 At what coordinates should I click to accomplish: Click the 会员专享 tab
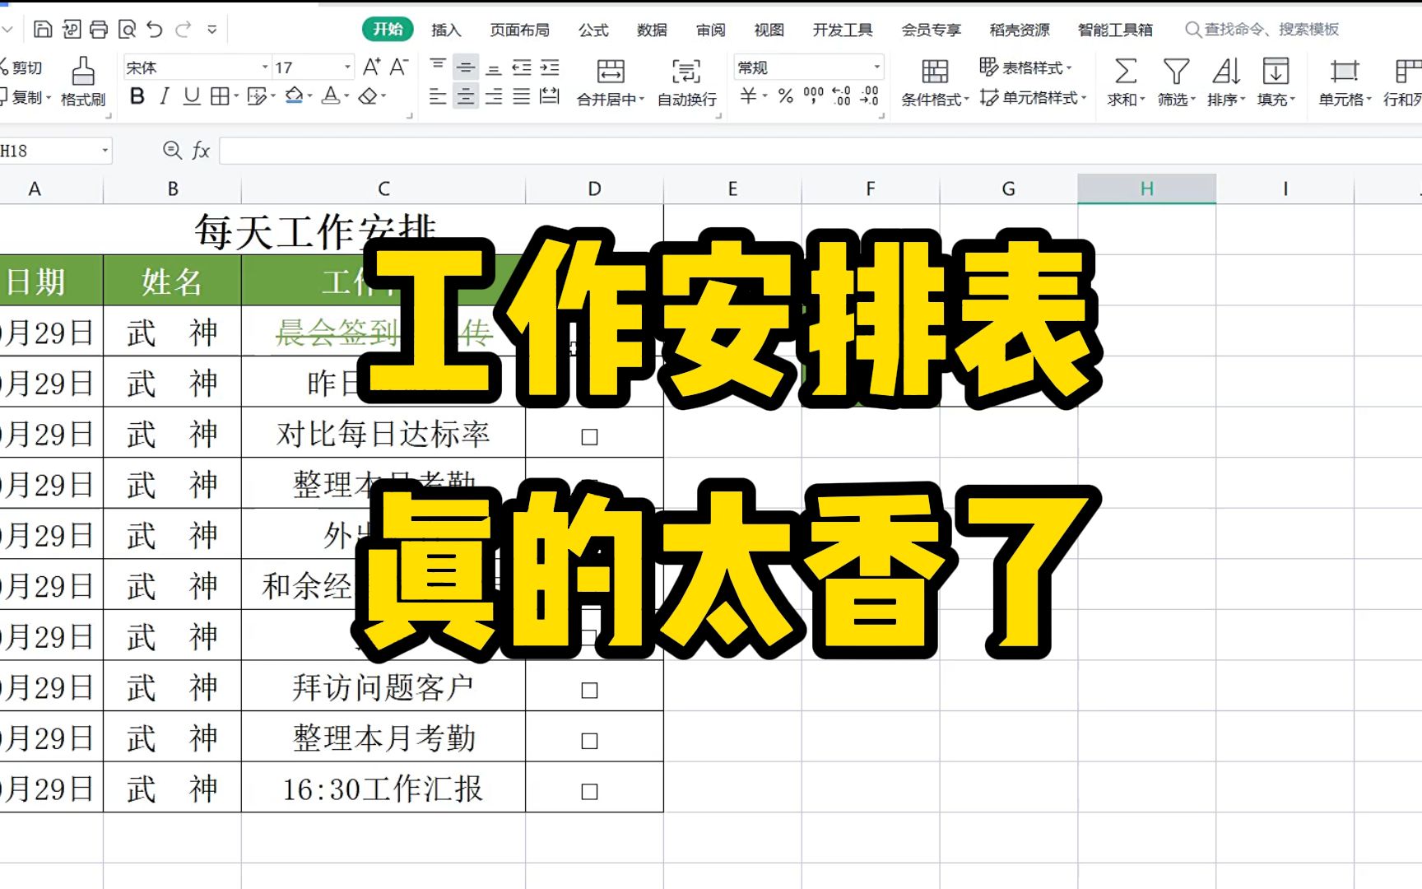tap(931, 30)
